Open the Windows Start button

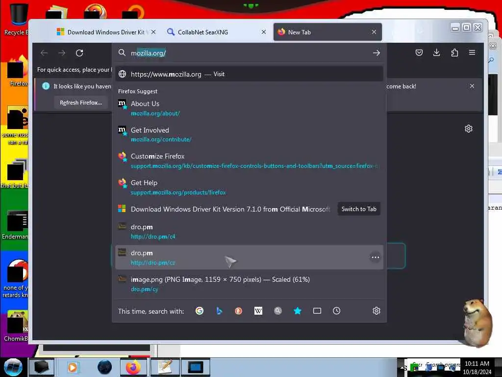(x=13, y=367)
